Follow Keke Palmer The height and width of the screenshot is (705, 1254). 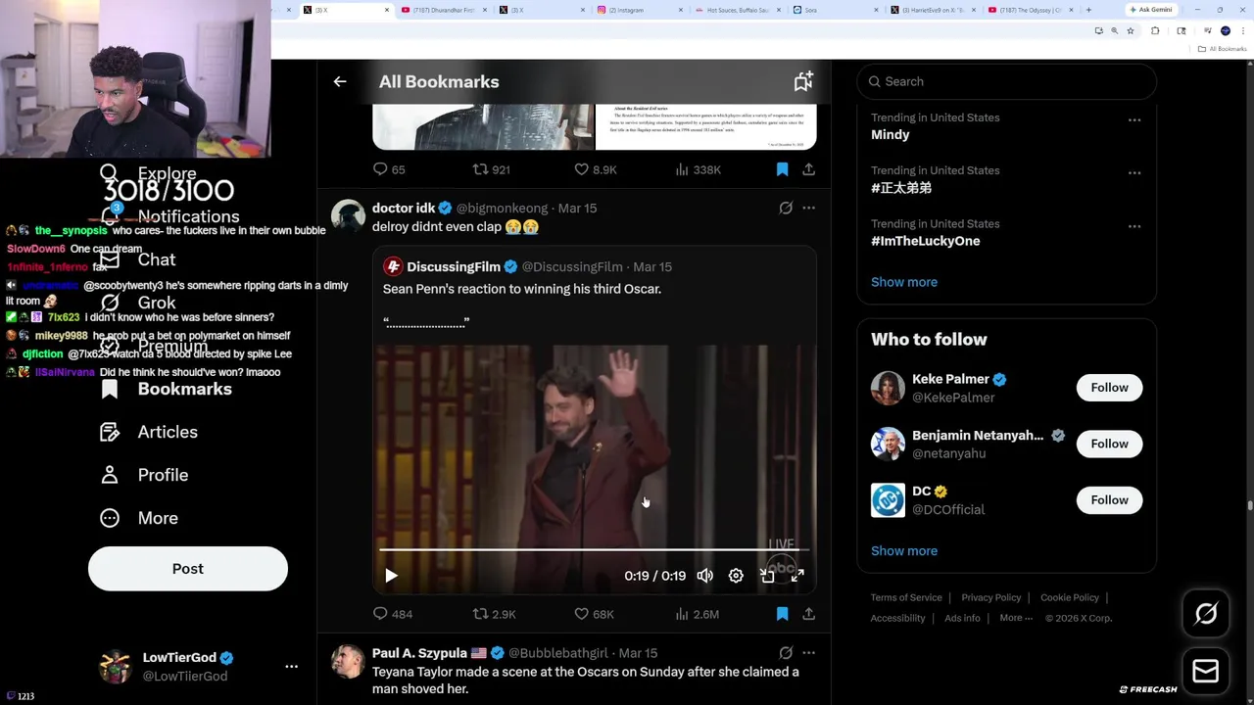tap(1109, 388)
